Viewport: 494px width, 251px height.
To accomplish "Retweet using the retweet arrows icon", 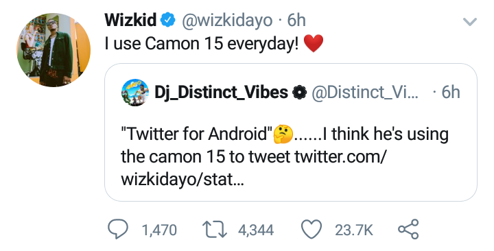I will 214,229.
